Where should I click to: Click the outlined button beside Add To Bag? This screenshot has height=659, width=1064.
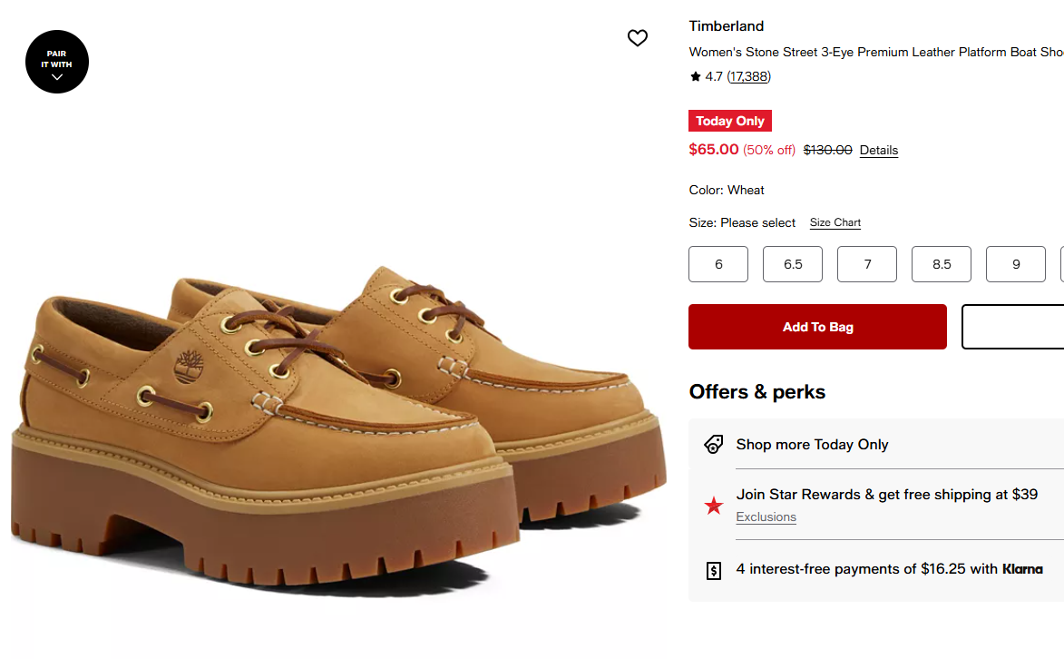pos(1013,327)
